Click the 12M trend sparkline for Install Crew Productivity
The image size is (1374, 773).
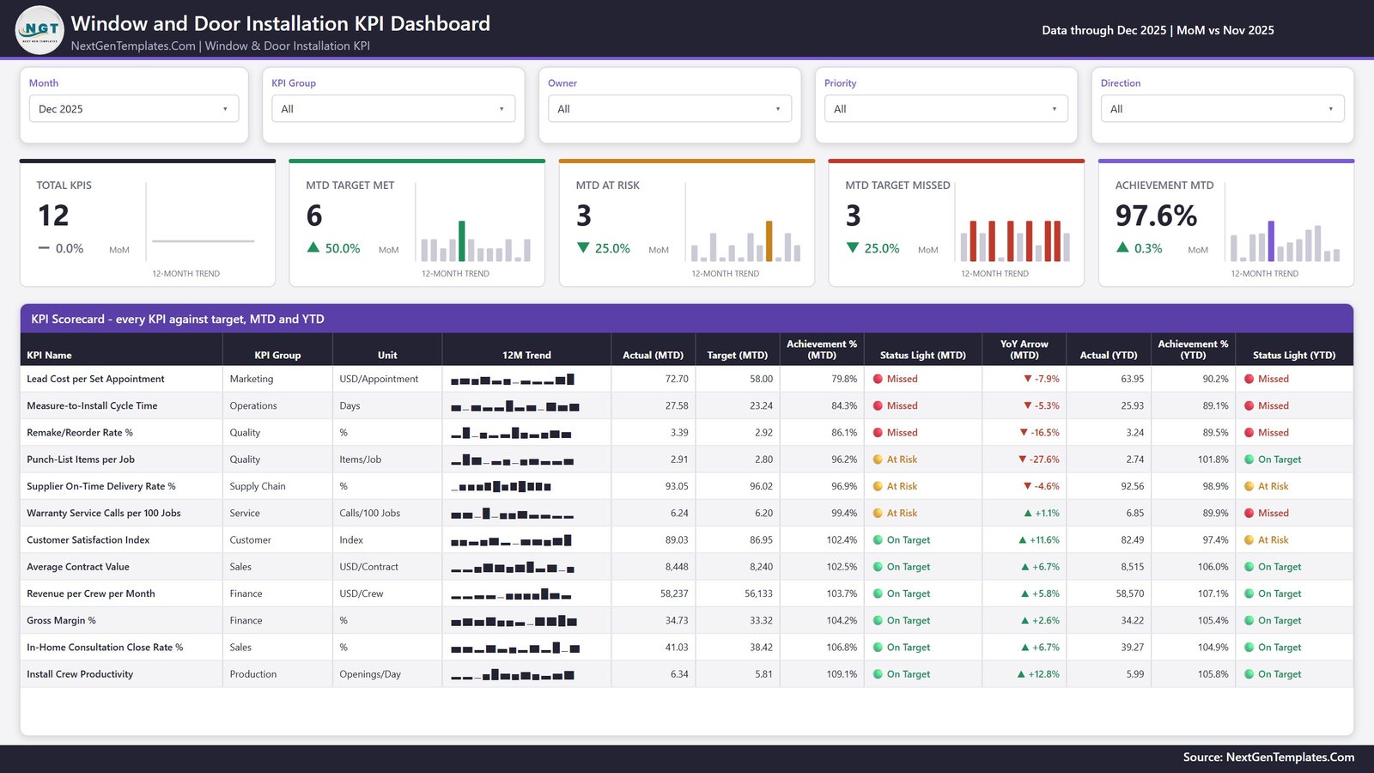pyautogui.click(x=513, y=674)
